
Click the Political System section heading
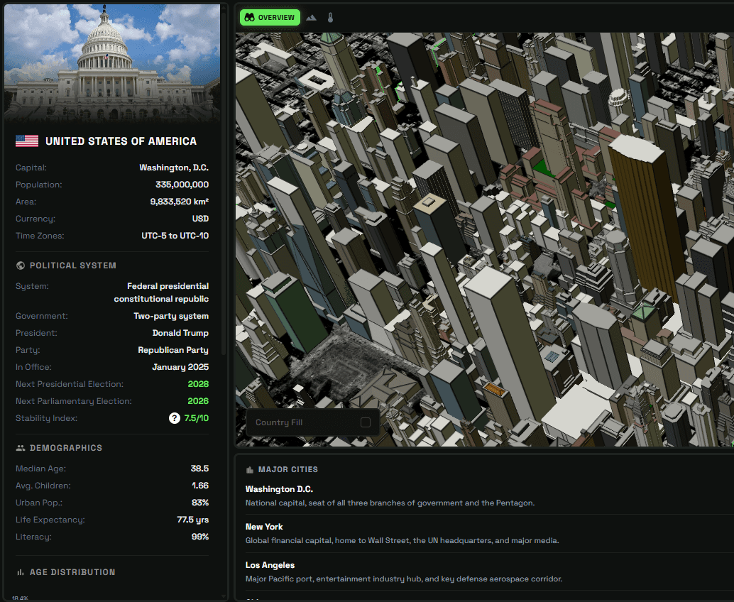pyautogui.click(x=73, y=266)
